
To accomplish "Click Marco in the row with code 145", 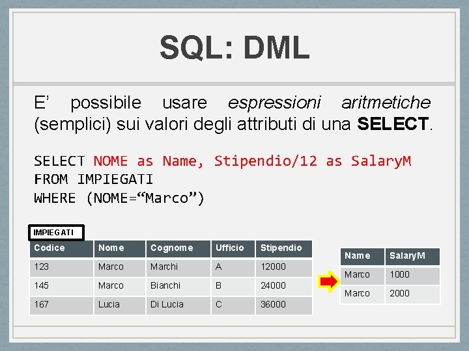I will (120, 287).
